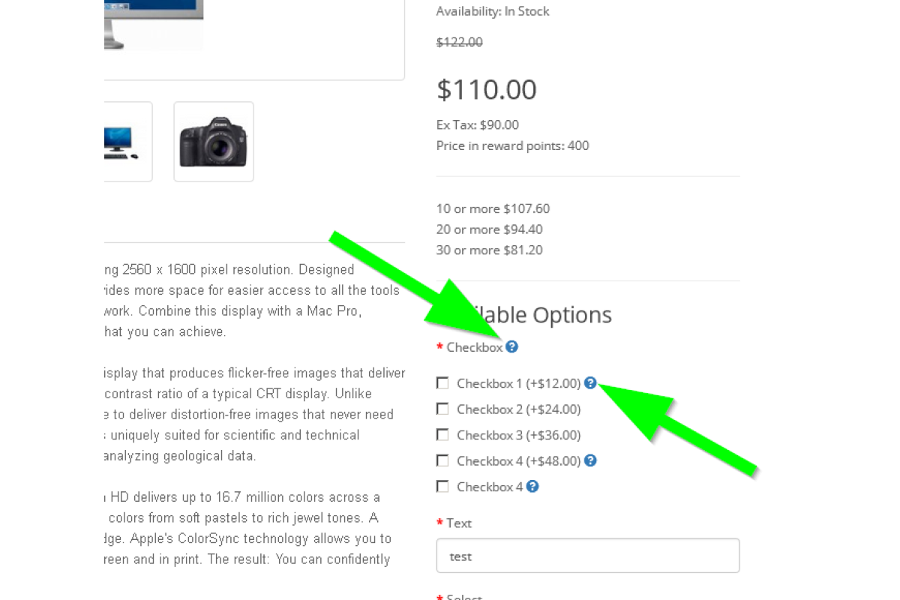Click the "Checkbox 3 (+$36.00)" label text
Image resolution: width=900 pixels, height=600 pixels.
point(518,435)
